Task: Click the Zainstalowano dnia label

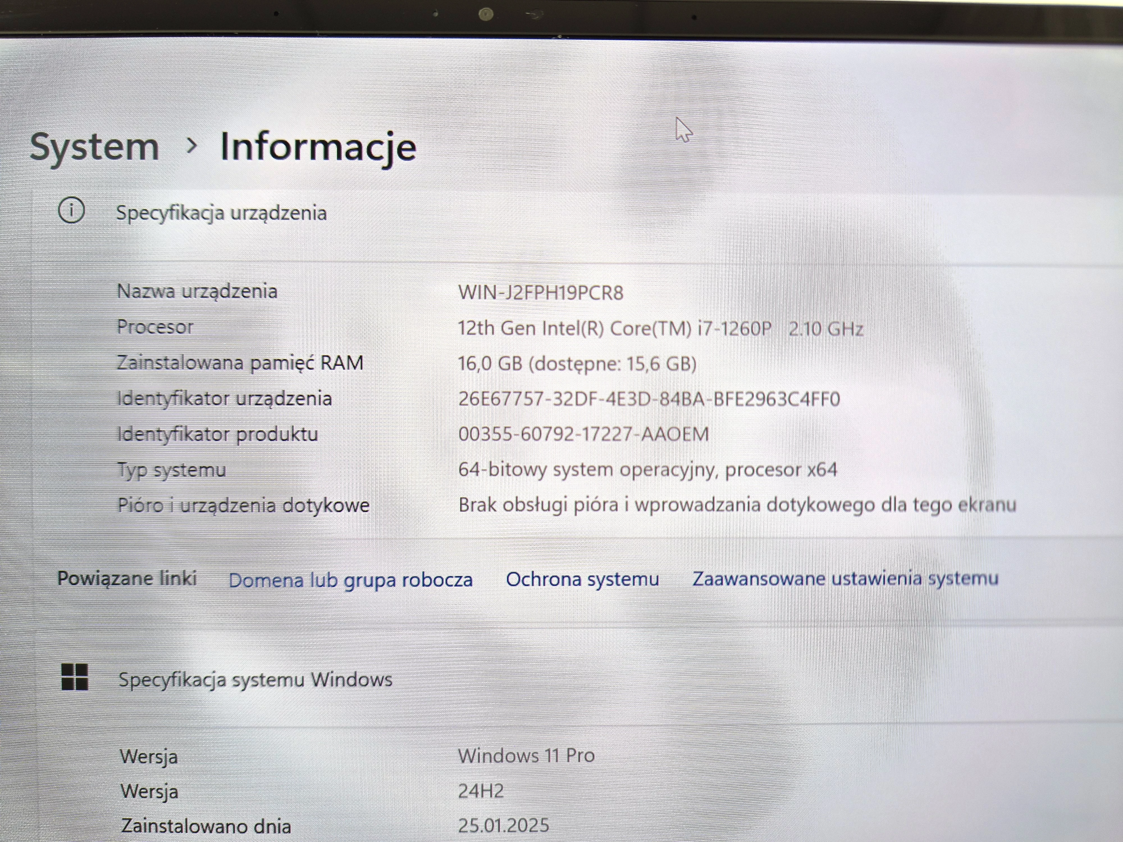Action: click(x=206, y=826)
